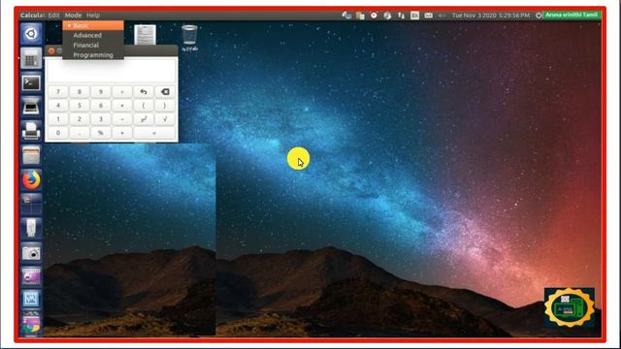The width and height of the screenshot is (621, 349).
Task: Click the square root button
Action: click(165, 119)
